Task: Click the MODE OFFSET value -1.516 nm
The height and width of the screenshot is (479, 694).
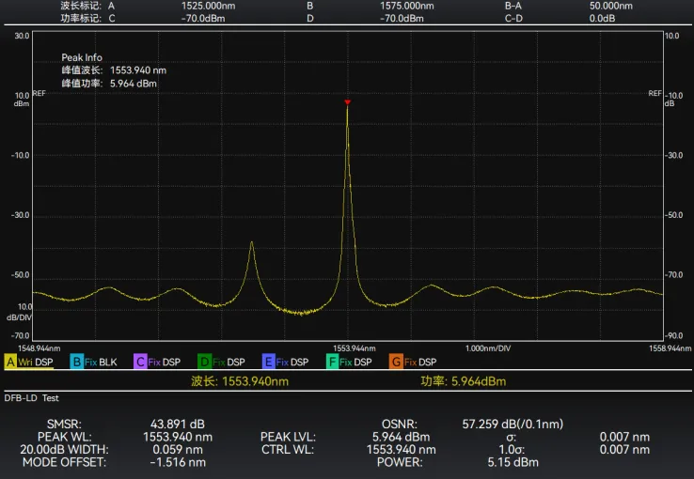Action: click(178, 462)
